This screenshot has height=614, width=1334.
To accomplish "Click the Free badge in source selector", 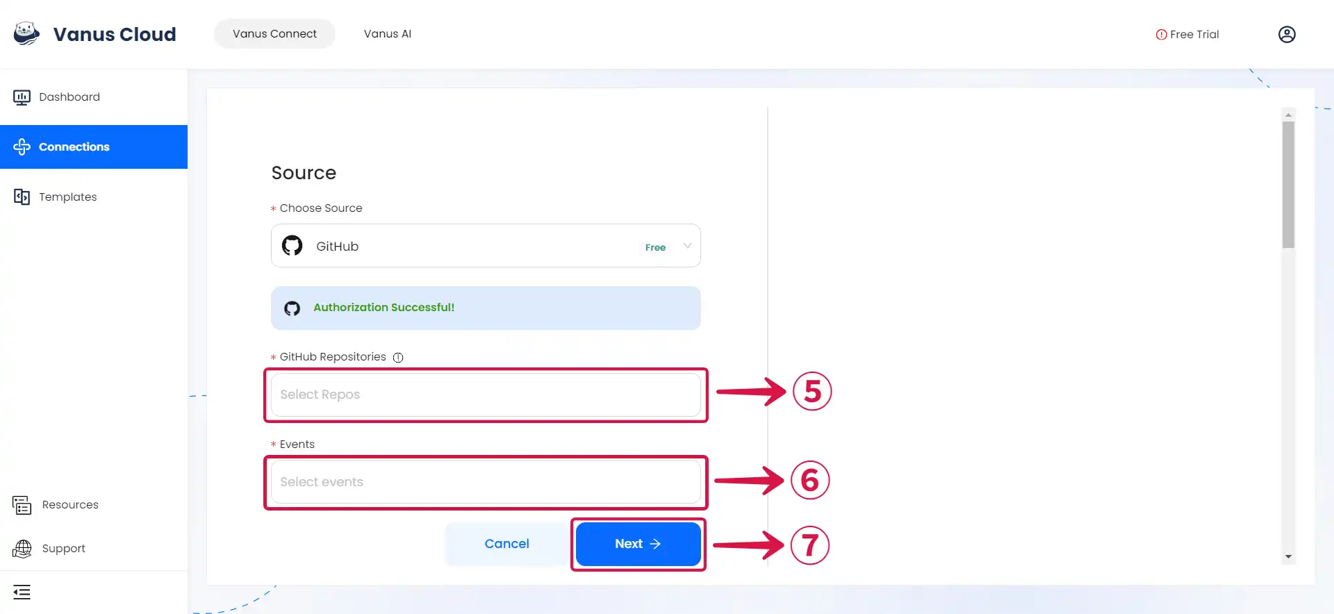I will click(655, 247).
